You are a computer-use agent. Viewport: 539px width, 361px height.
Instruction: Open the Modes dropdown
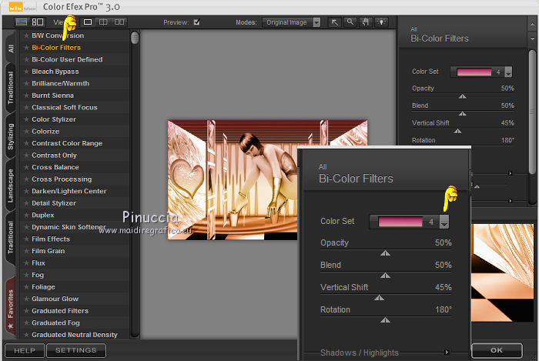316,22
